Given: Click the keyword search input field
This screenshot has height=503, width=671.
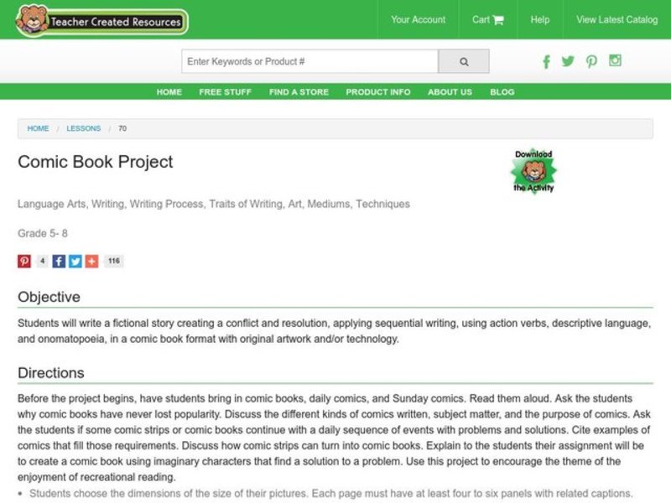Looking at the screenshot, I should (x=310, y=61).
